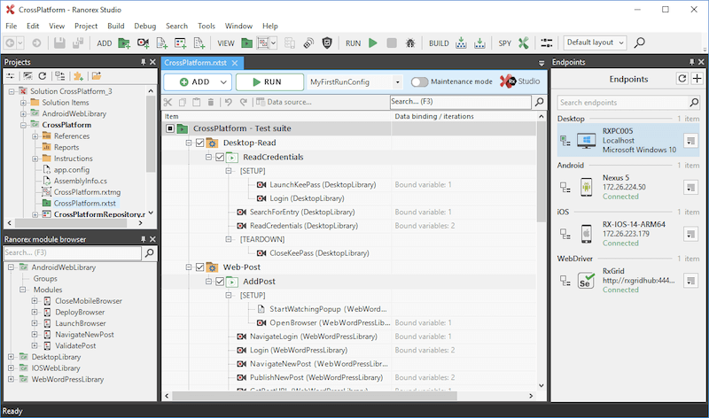Click the shield icon in top toolbar

pos(327,43)
